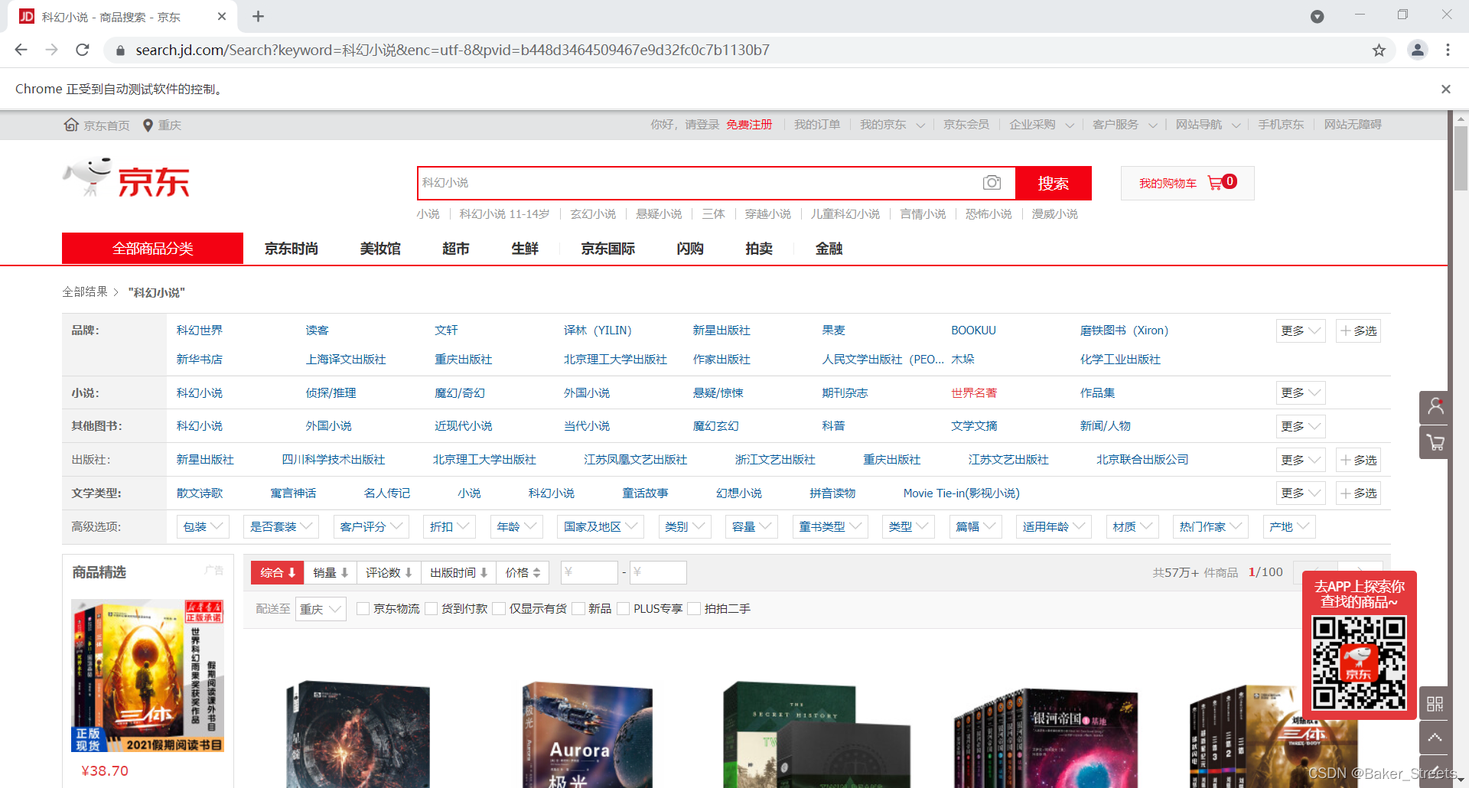Reload the page
Screen dimensions: 1469x788
pos(83,50)
